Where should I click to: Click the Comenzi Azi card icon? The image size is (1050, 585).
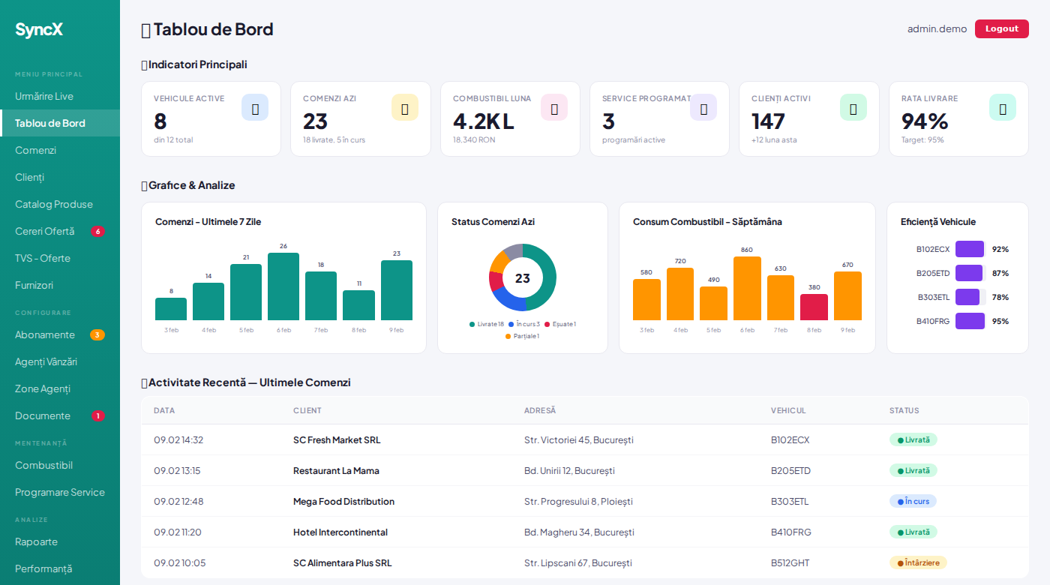pyautogui.click(x=405, y=107)
